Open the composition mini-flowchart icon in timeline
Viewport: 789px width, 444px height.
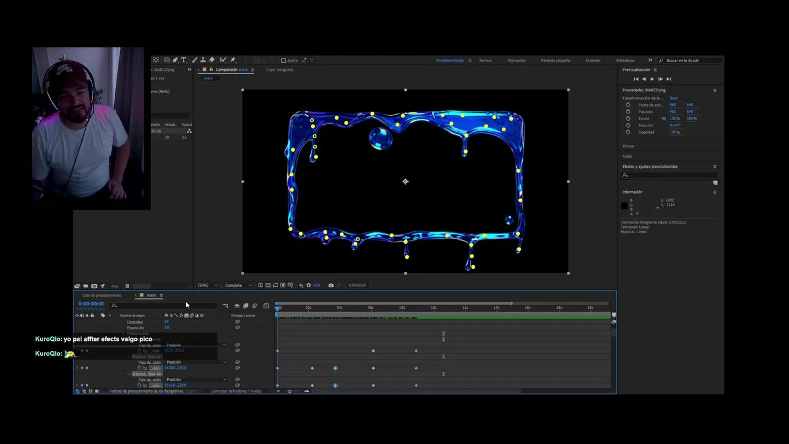coord(226,306)
